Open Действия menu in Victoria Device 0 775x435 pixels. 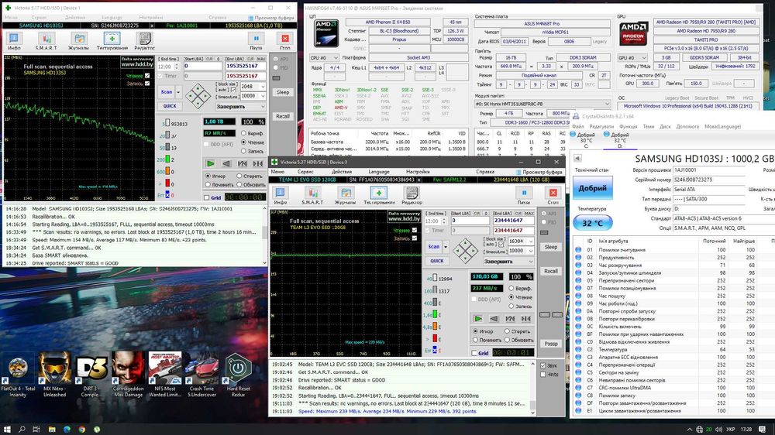coord(342,172)
